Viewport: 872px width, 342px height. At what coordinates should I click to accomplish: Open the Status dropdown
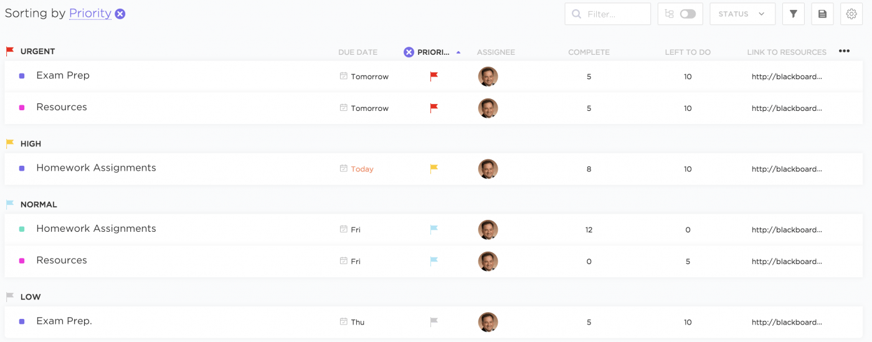(x=742, y=14)
